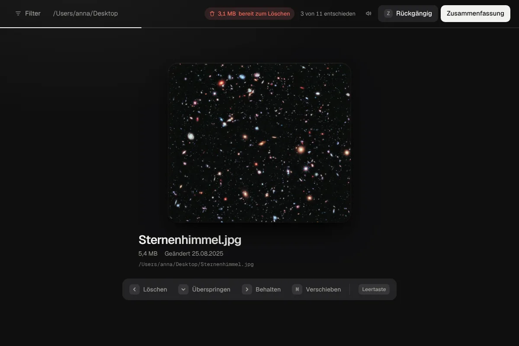Click the /Users/anna/Desktop folder path

pyautogui.click(x=85, y=13)
